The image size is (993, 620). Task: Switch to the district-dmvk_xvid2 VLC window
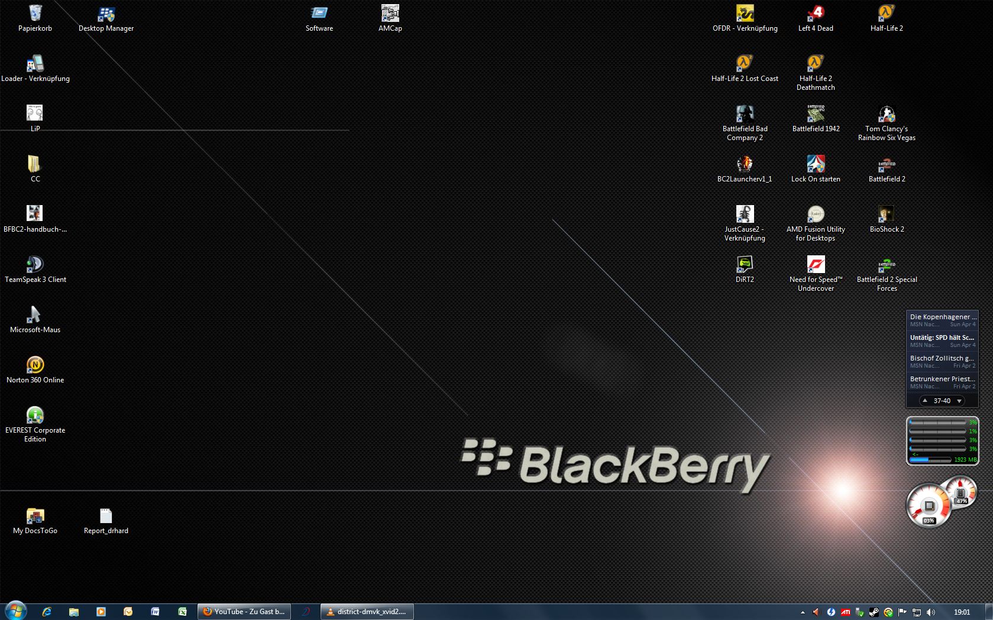[x=367, y=612]
